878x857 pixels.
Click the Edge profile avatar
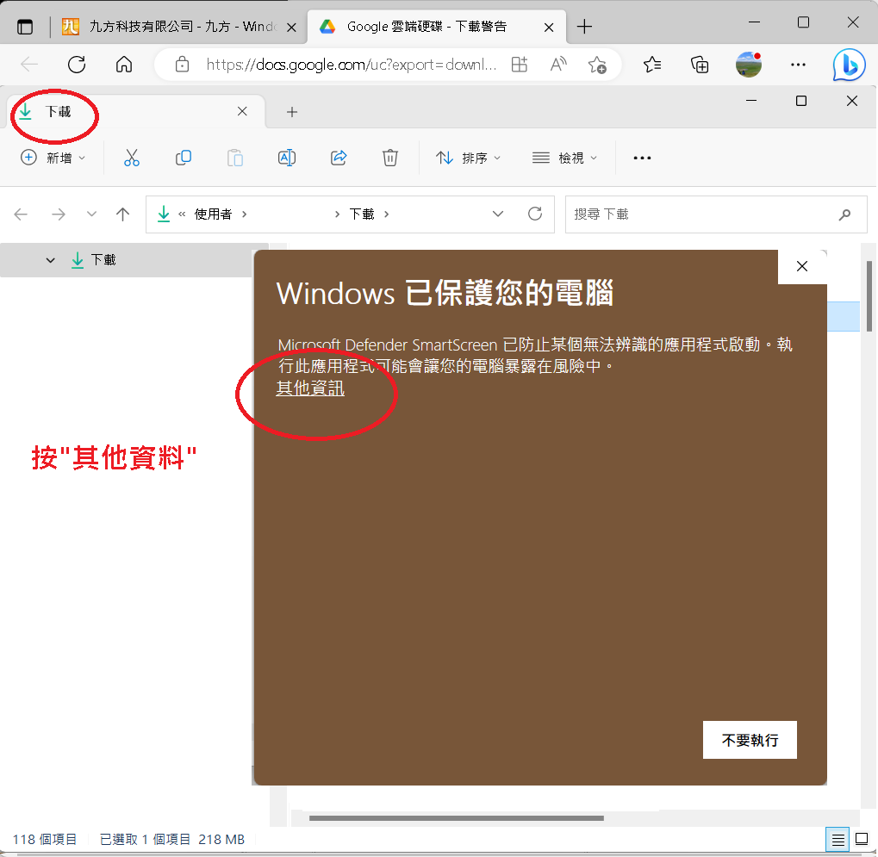(749, 65)
